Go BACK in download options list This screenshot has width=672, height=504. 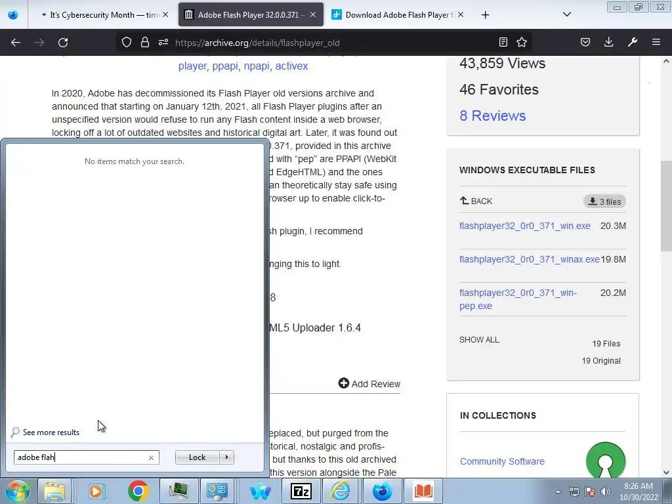click(476, 201)
